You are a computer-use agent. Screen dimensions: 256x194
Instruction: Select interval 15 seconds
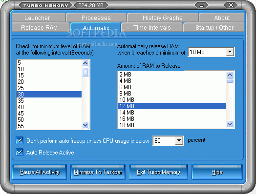49,76
